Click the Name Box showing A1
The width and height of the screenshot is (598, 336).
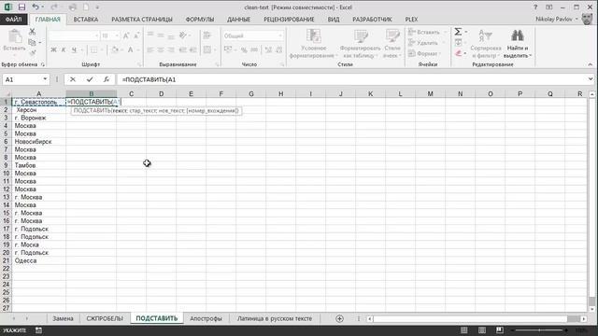click(22, 79)
